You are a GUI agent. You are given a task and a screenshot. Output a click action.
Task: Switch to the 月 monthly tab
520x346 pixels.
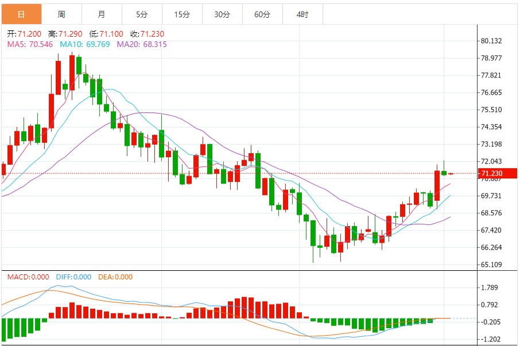pos(102,14)
